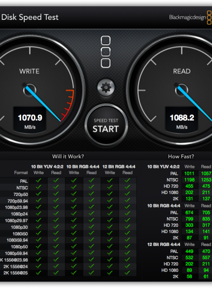Click the 2K 1556@25 format row label
The width and height of the screenshot is (212, 288).
point(15,273)
